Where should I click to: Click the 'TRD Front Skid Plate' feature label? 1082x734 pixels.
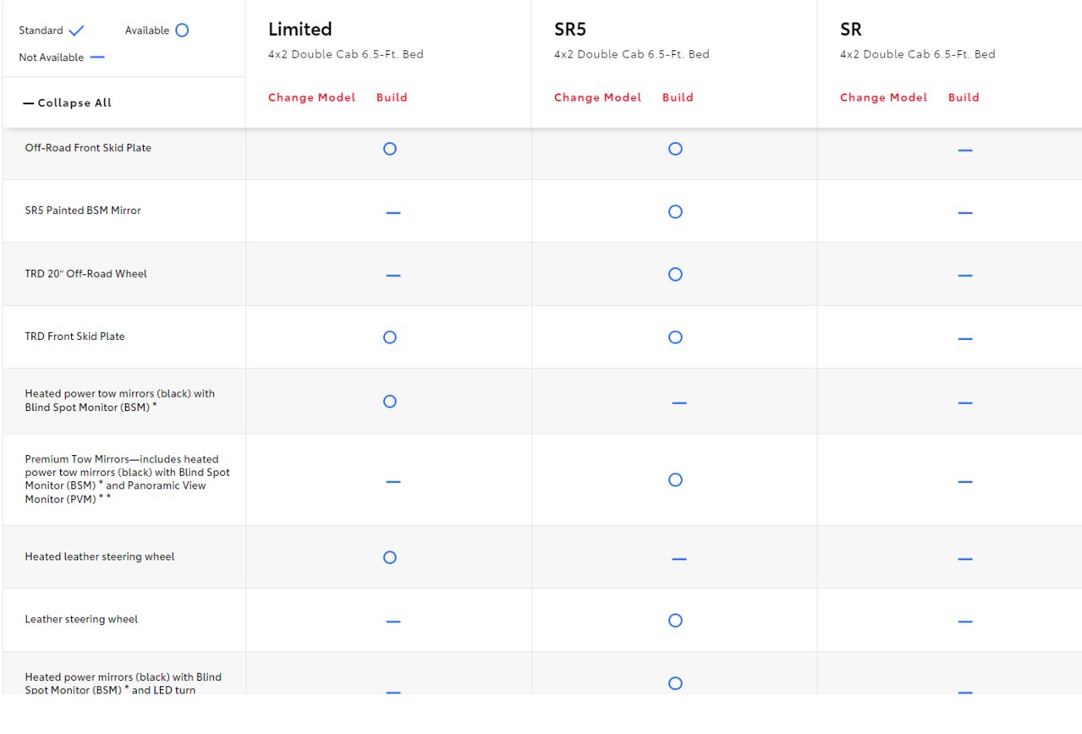74,337
